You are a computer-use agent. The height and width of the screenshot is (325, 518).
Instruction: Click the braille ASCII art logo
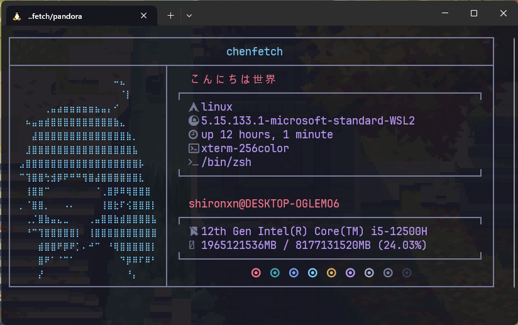click(x=88, y=179)
